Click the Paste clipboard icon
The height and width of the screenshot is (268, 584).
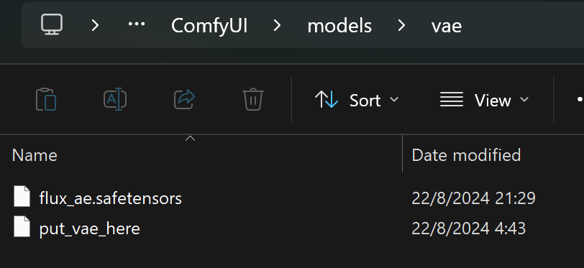point(46,99)
